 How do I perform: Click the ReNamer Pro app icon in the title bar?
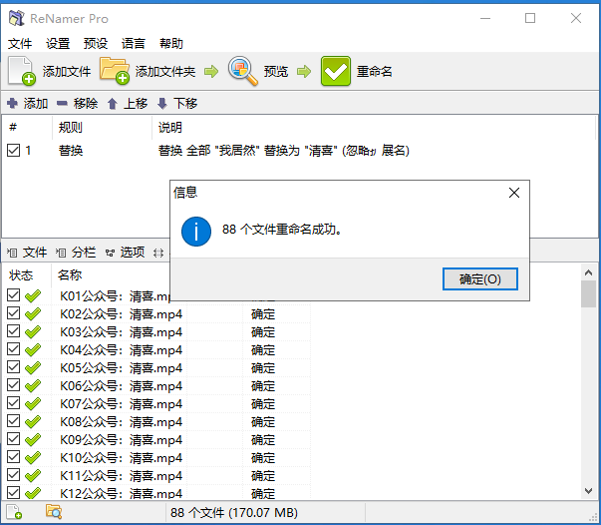[x=17, y=18]
